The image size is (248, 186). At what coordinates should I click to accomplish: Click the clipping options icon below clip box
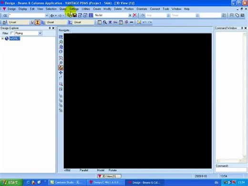61,89
